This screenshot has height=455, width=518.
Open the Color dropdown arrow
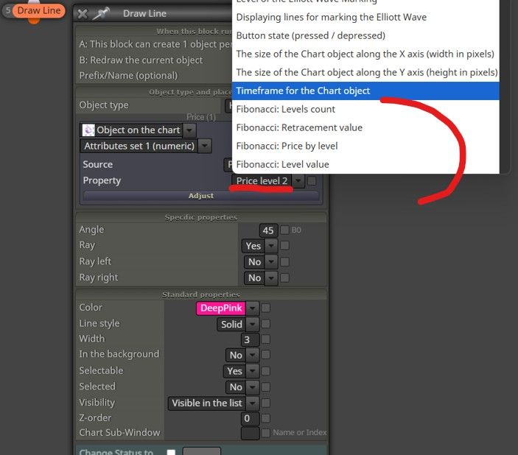(253, 308)
